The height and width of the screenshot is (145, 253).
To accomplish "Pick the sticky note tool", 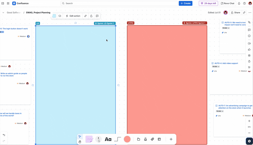I will coord(89,139).
